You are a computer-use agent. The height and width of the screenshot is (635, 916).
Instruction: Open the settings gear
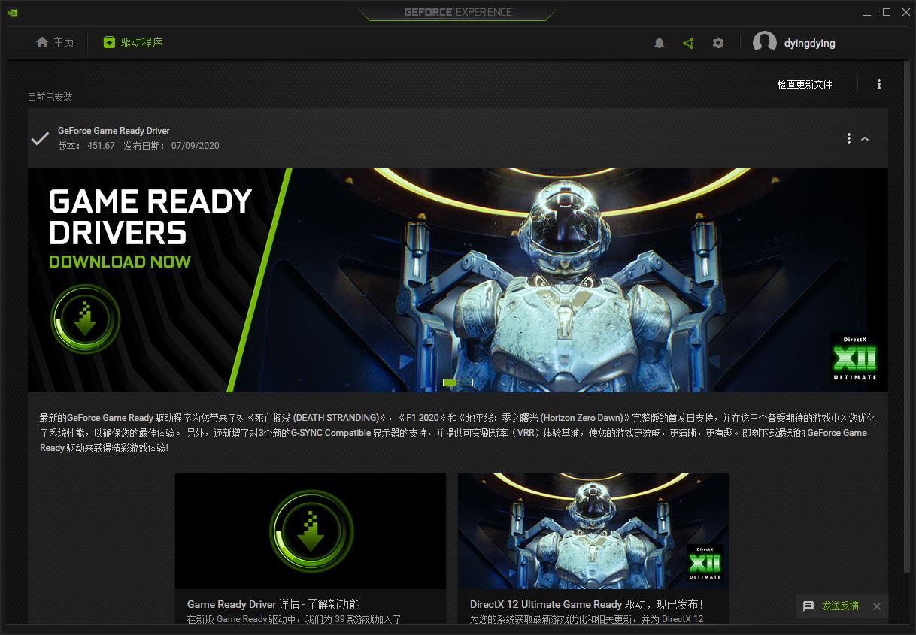(718, 44)
